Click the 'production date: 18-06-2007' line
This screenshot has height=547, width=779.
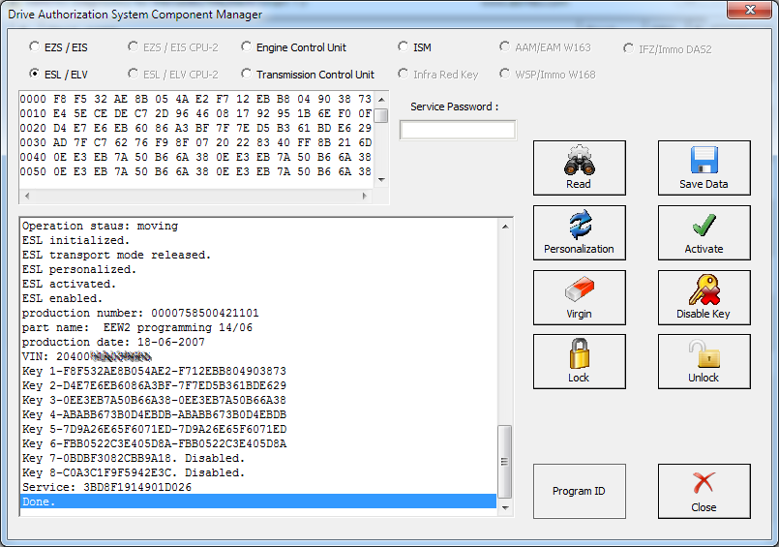[x=113, y=342]
